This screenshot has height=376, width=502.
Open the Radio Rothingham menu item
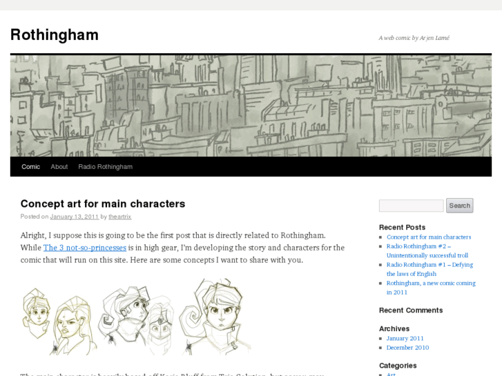pos(106,167)
